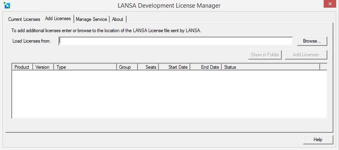
Task: Sort by the Type column header
Action: [85, 67]
